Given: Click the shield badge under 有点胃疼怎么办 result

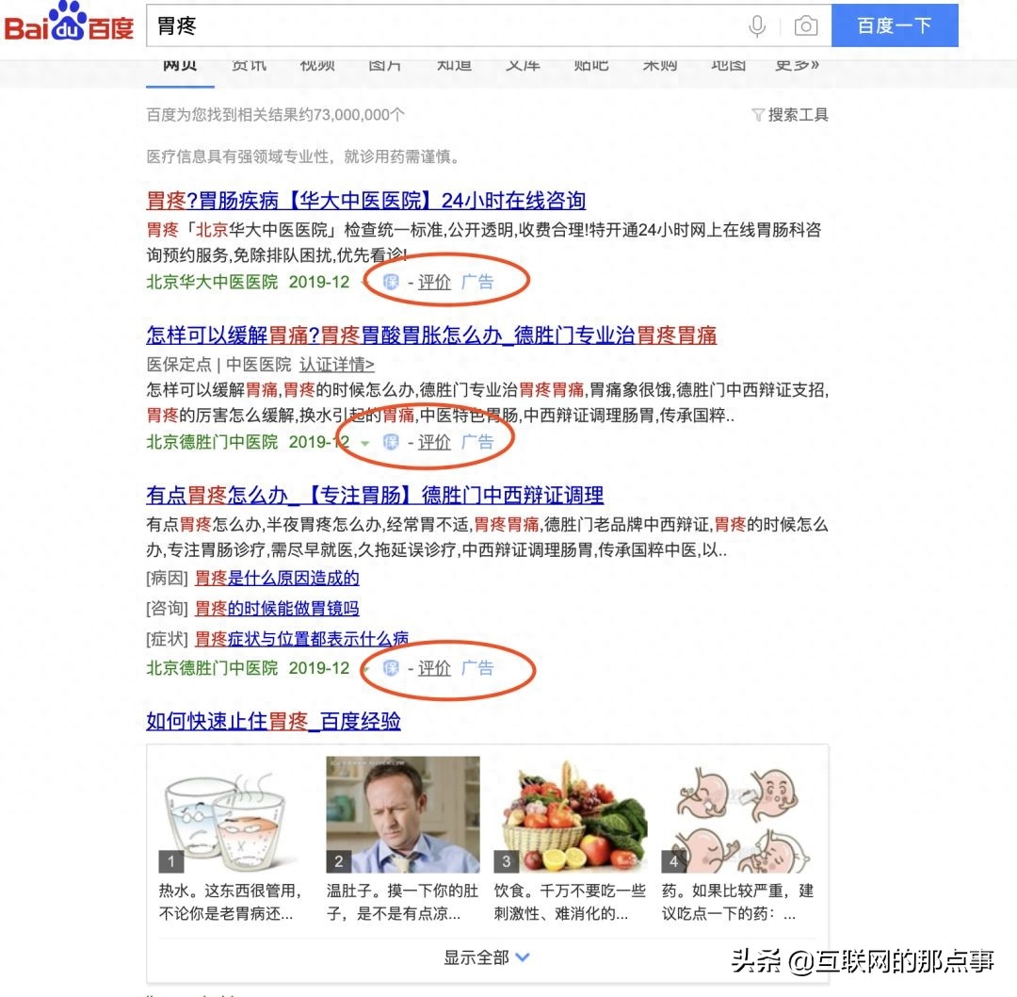Looking at the screenshot, I should tap(391, 668).
